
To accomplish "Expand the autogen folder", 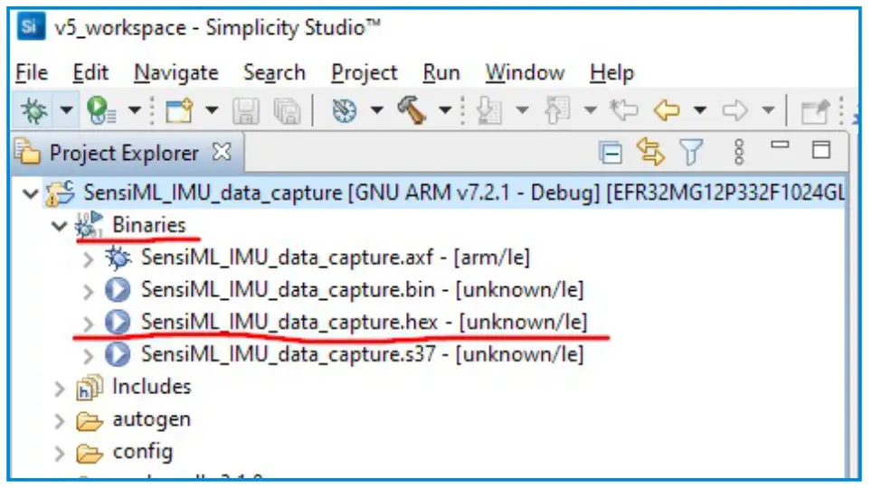I will (60, 421).
